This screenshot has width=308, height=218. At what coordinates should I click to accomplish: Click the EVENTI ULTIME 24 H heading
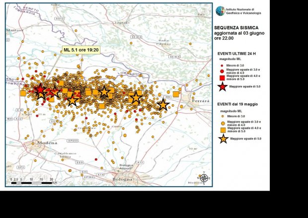tap(239, 53)
